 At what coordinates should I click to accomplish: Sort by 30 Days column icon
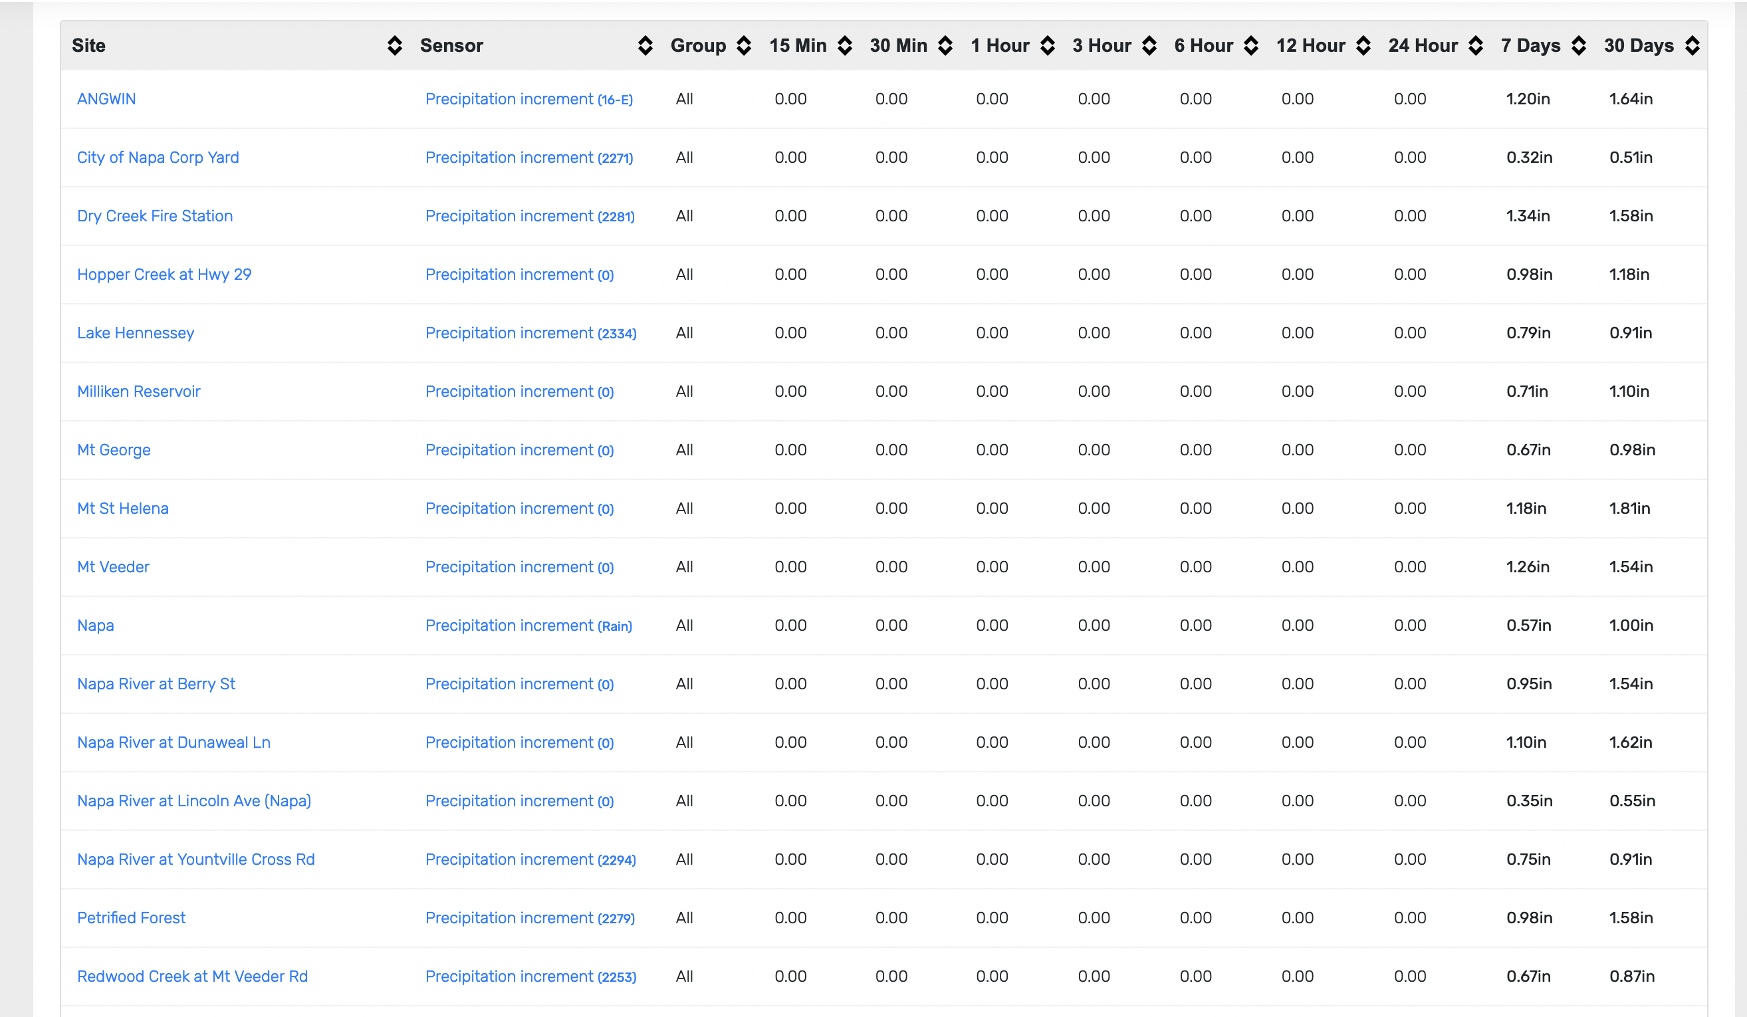1692,46
